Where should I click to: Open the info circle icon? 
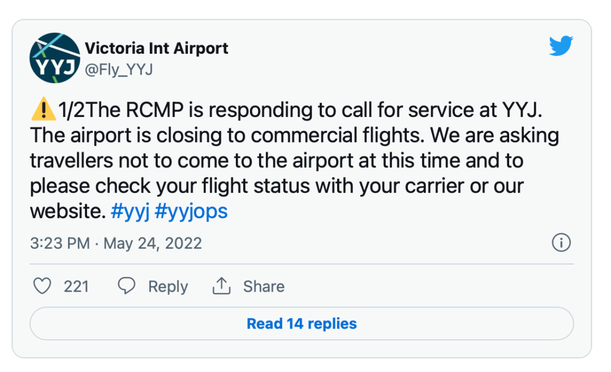(x=561, y=243)
